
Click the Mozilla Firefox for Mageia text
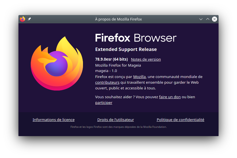pyautogui.click(x=118, y=65)
